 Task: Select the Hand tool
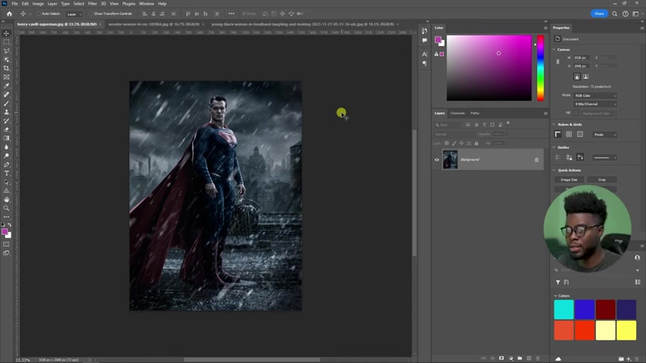click(x=6, y=200)
